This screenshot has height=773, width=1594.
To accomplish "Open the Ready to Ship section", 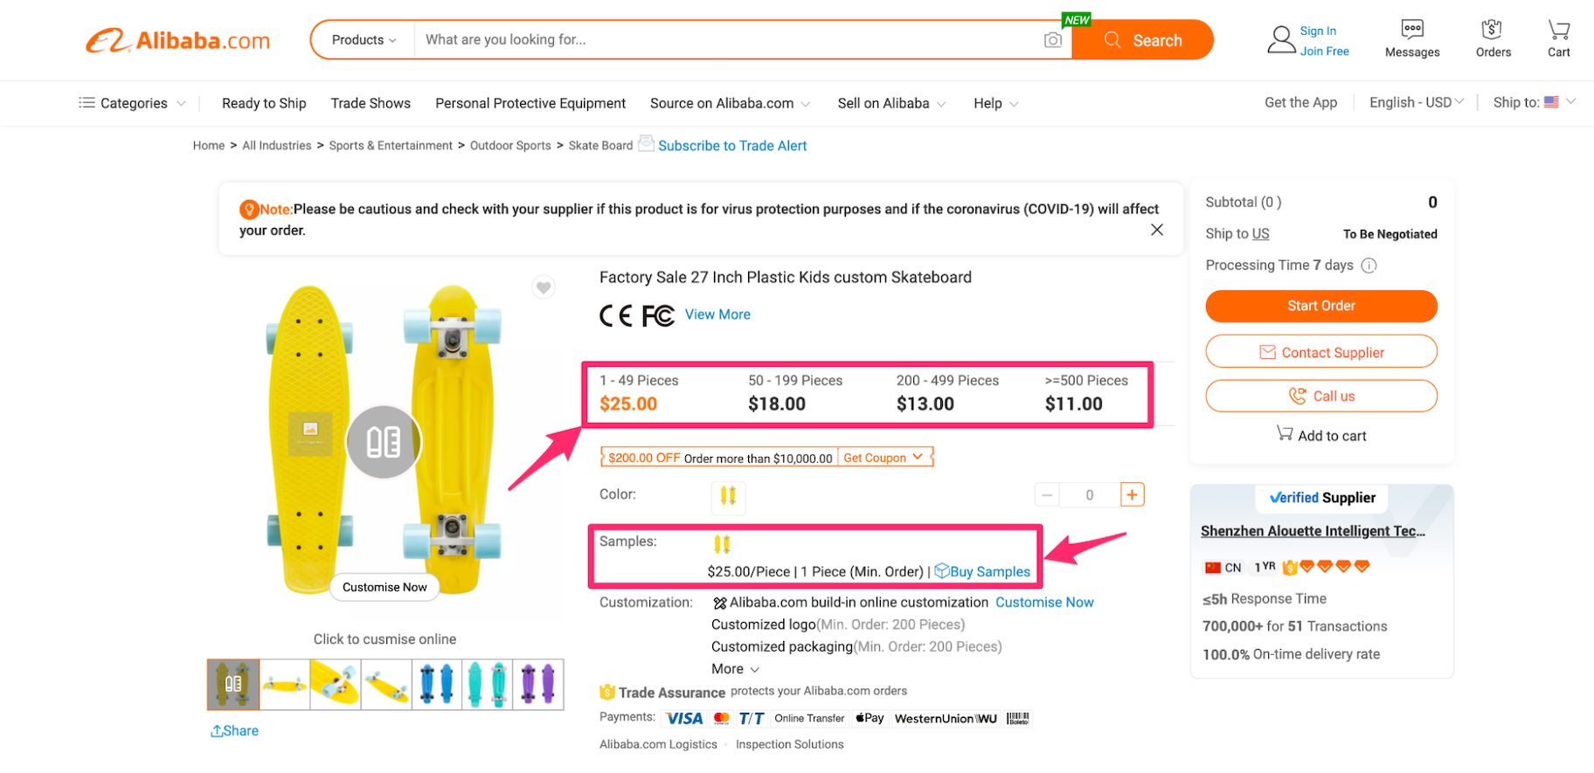I will 263,103.
